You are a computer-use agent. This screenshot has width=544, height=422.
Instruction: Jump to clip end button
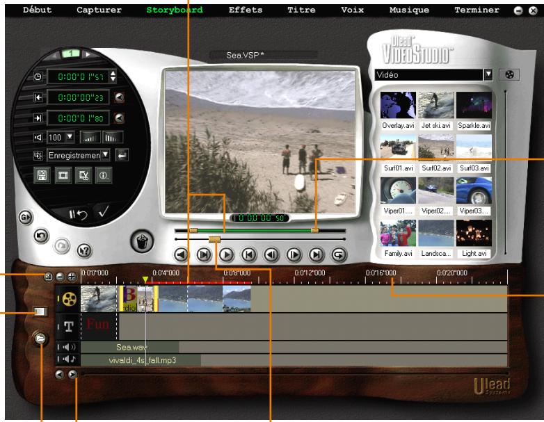(x=316, y=255)
